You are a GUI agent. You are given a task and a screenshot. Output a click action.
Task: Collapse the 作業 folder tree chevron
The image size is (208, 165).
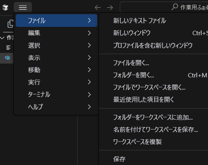pos(2,38)
